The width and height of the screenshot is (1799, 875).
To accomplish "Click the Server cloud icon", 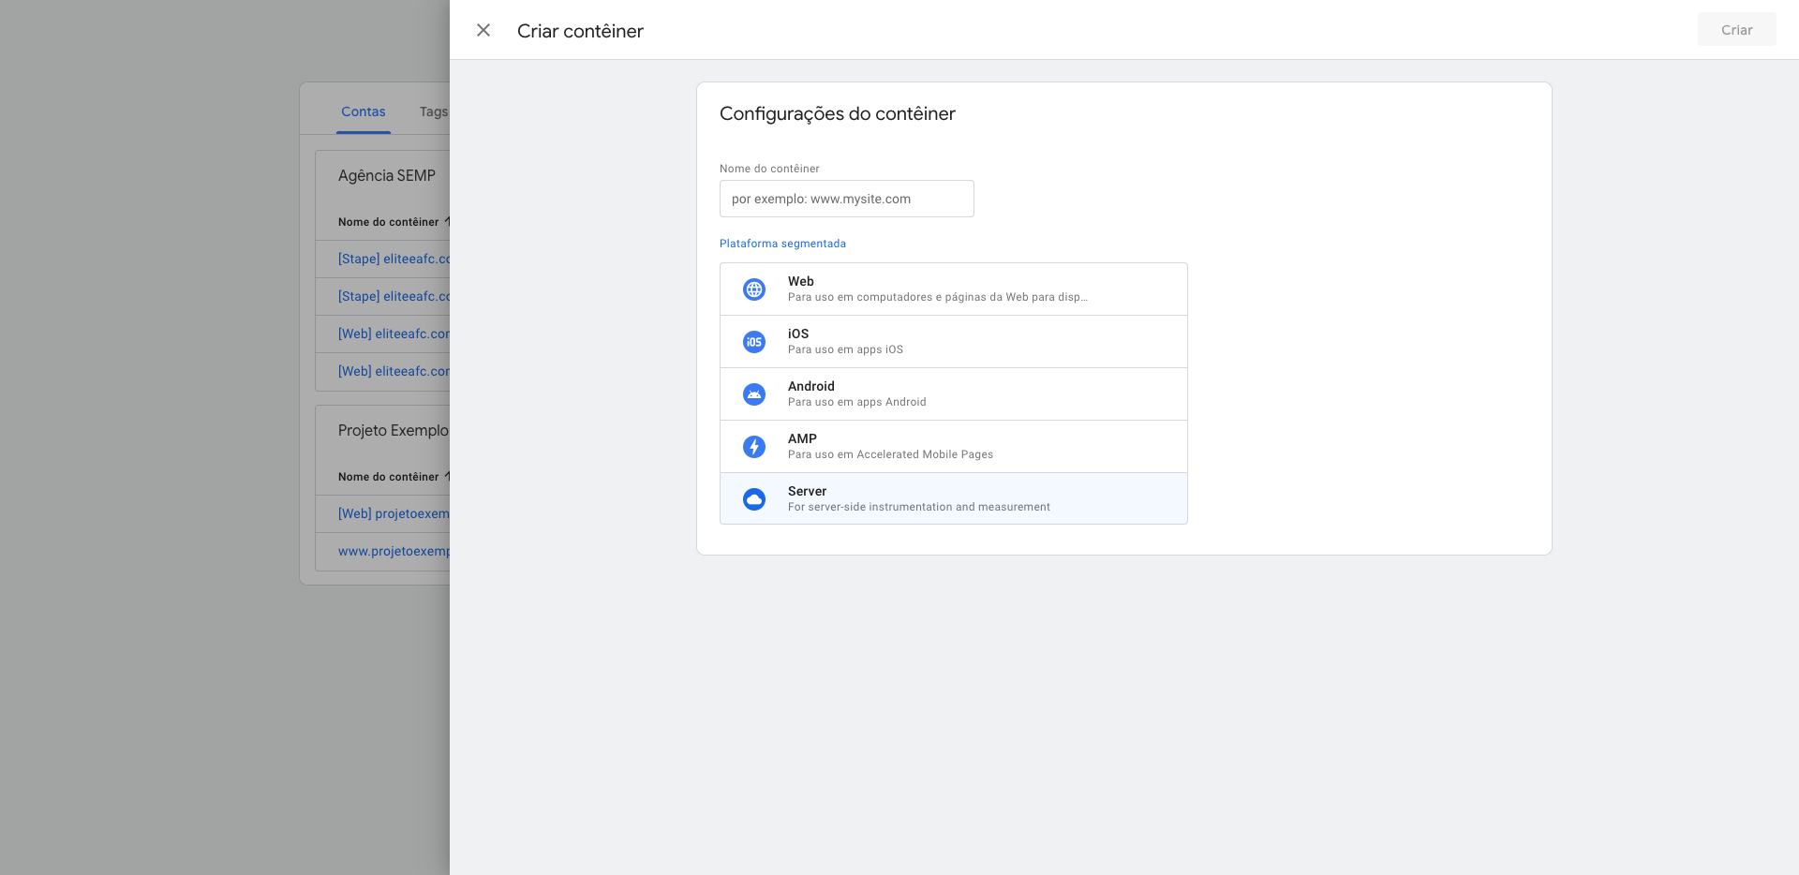I will 754,499.
